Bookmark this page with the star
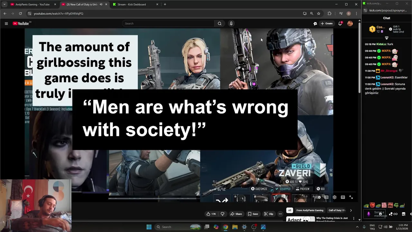The height and width of the screenshot is (232, 412). tap(319, 14)
